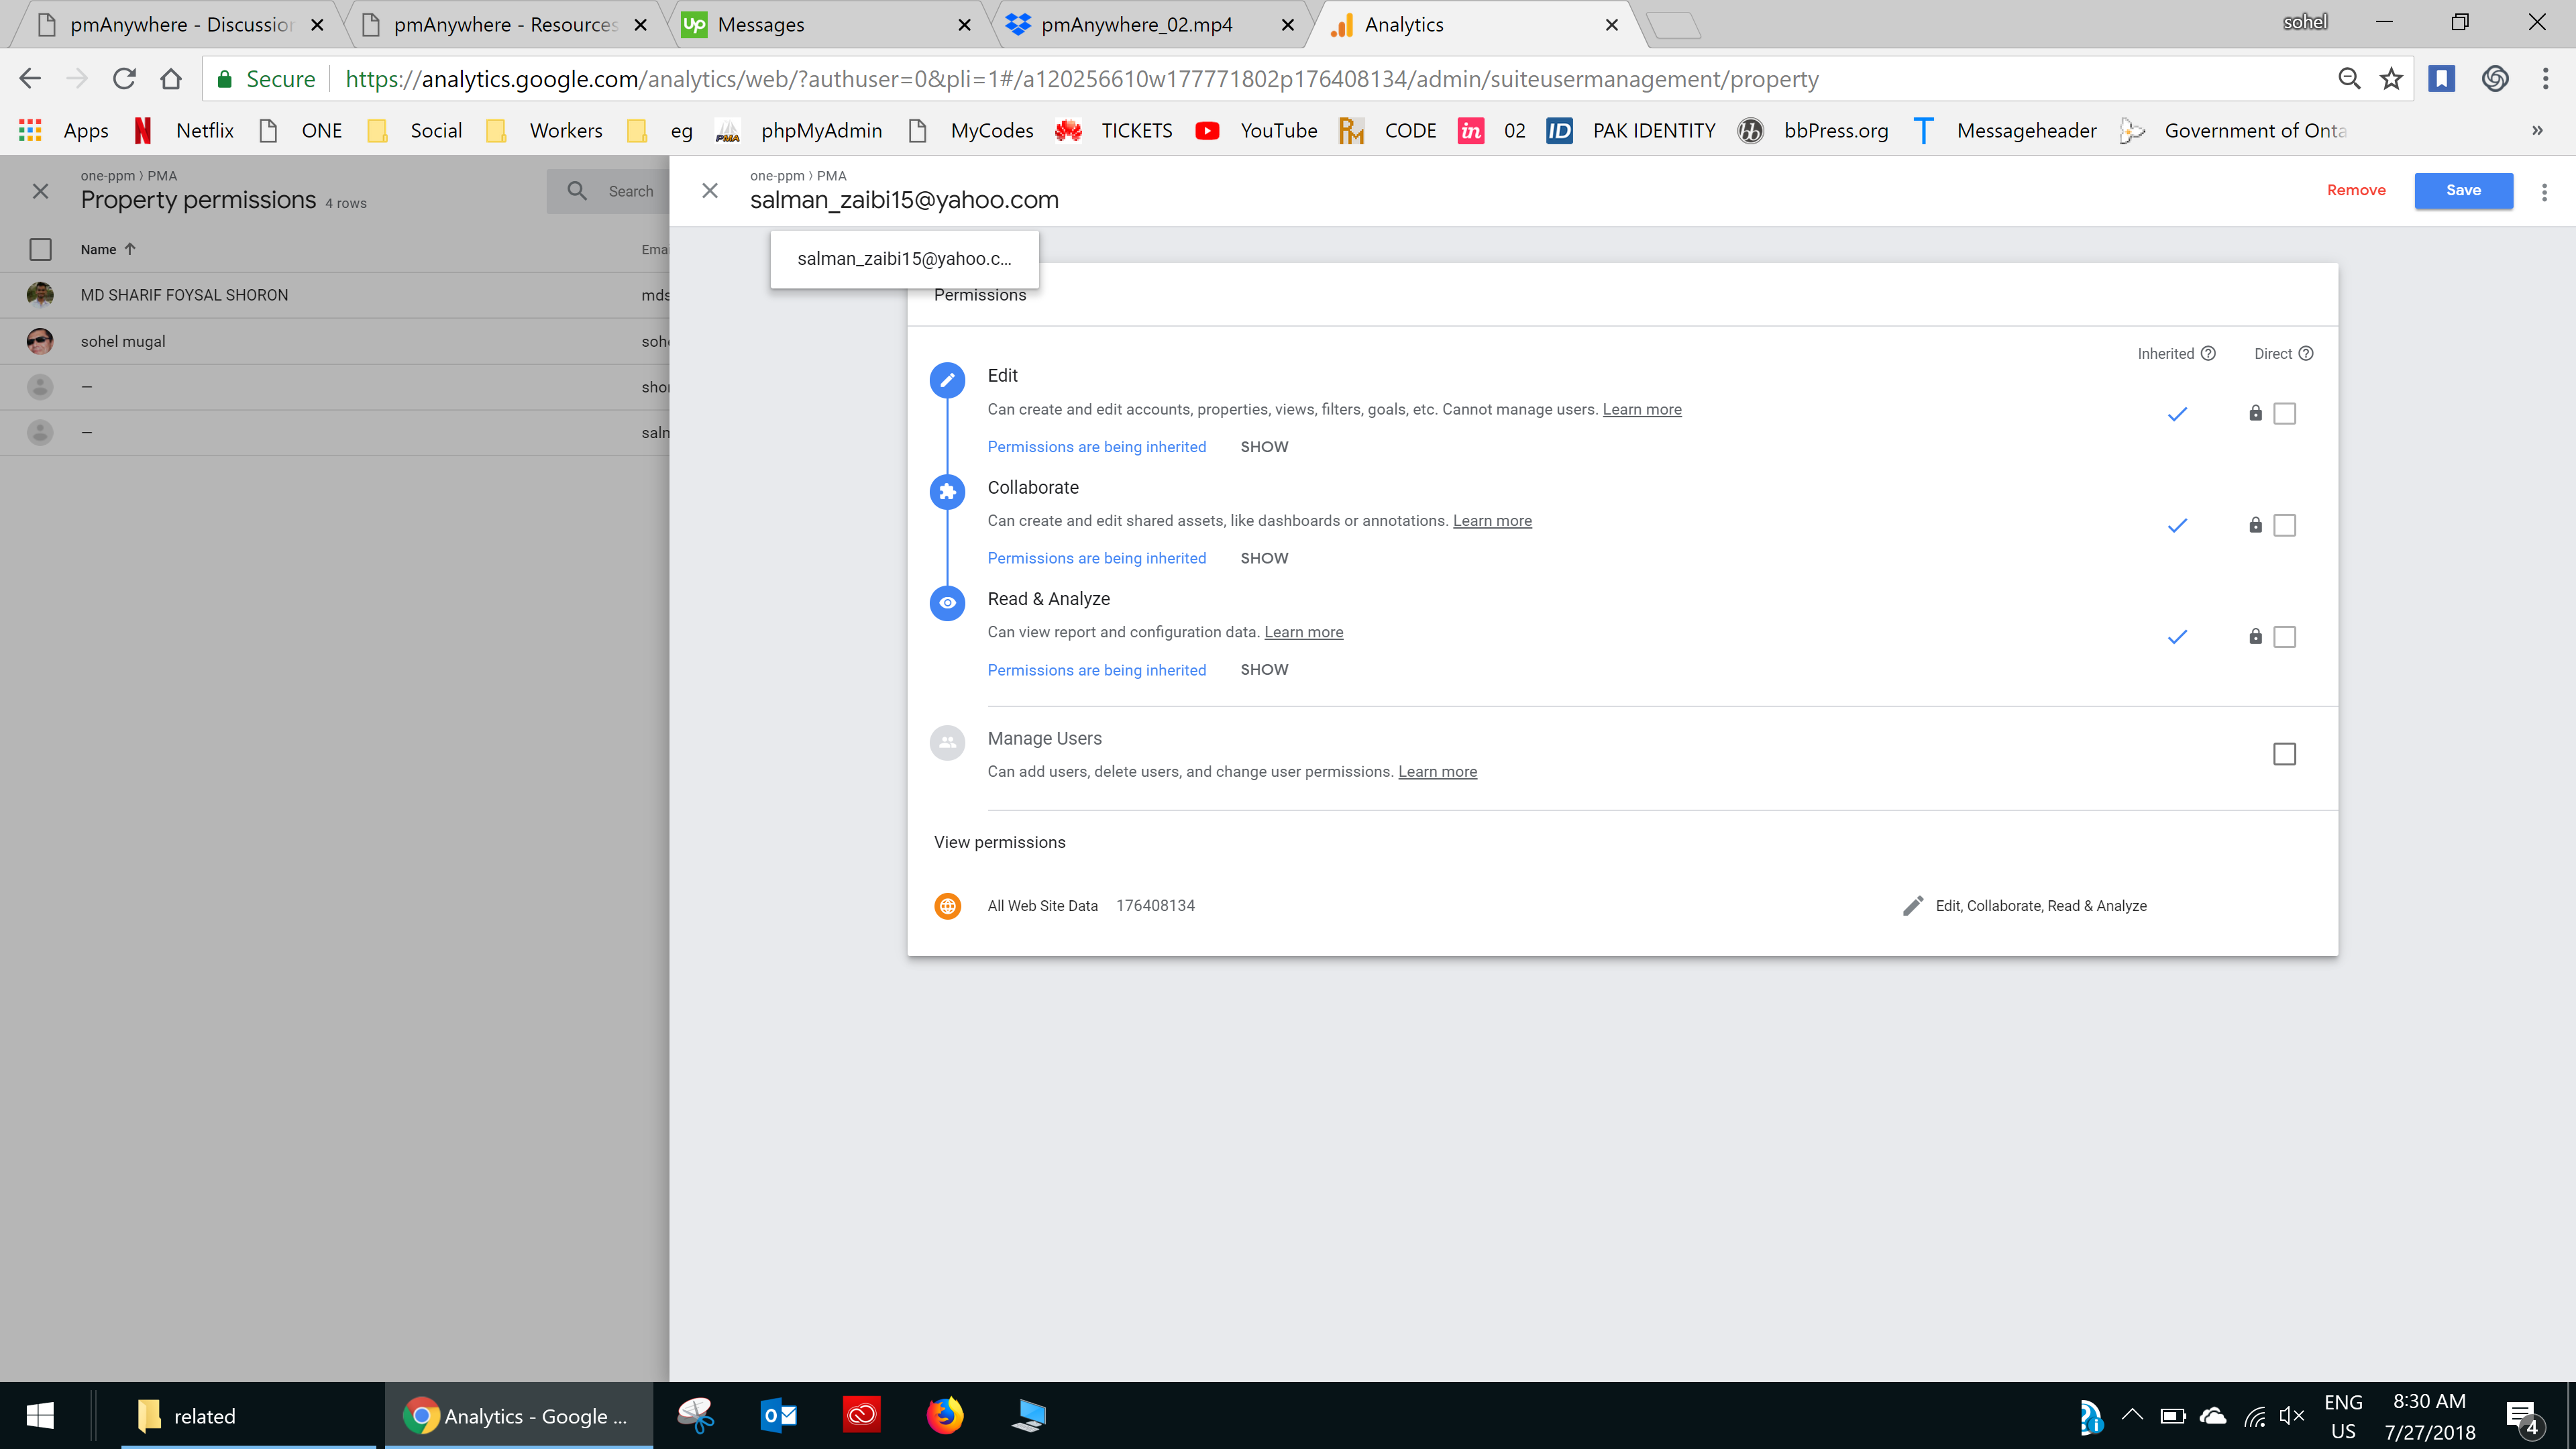Open the three-dot more options menu beside Save

2544,191
